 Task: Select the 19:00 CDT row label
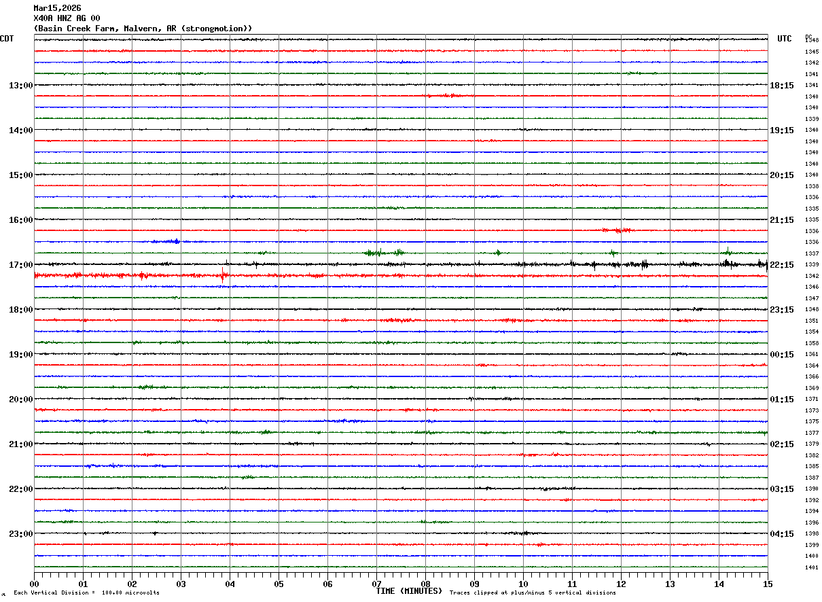pyautogui.click(x=20, y=355)
